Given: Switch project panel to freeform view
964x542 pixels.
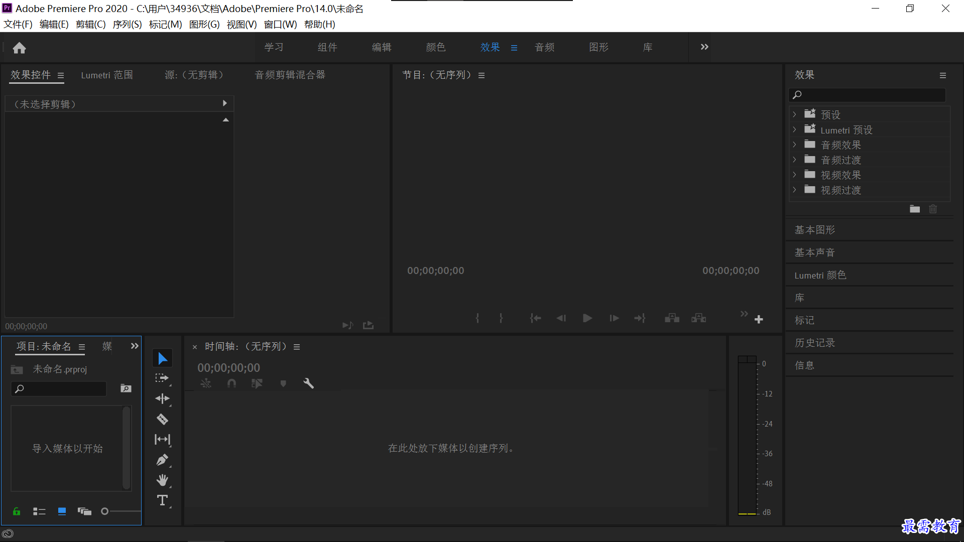Looking at the screenshot, I should 84,511.
